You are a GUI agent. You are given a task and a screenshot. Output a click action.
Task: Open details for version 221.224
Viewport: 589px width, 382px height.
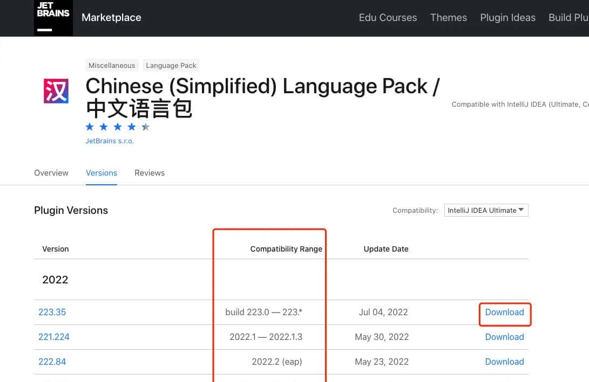point(54,337)
